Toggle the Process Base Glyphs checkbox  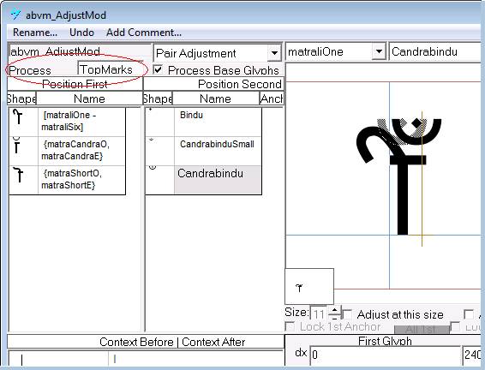click(158, 69)
